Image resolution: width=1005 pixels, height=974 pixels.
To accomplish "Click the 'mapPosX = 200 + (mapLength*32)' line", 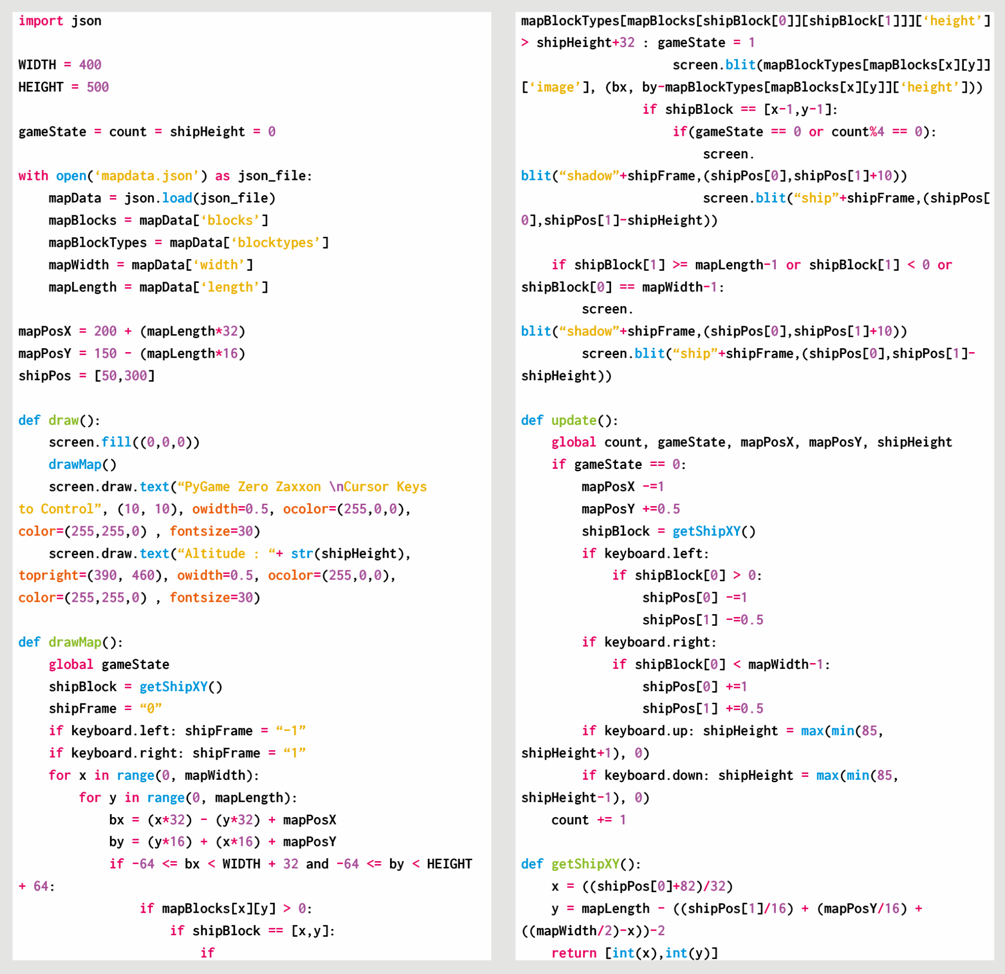I will point(132,332).
